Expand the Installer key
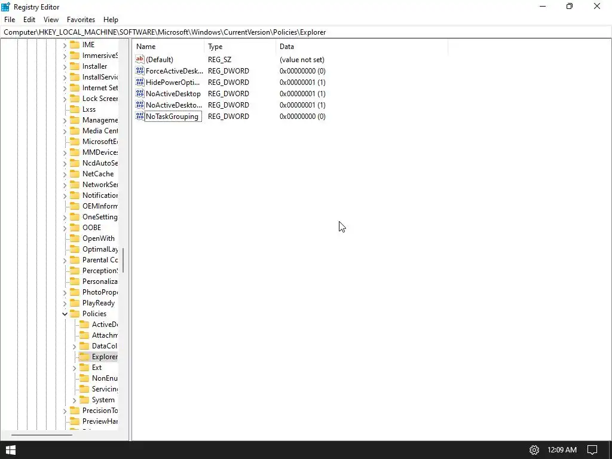This screenshot has width=612, height=459. (x=65, y=67)
